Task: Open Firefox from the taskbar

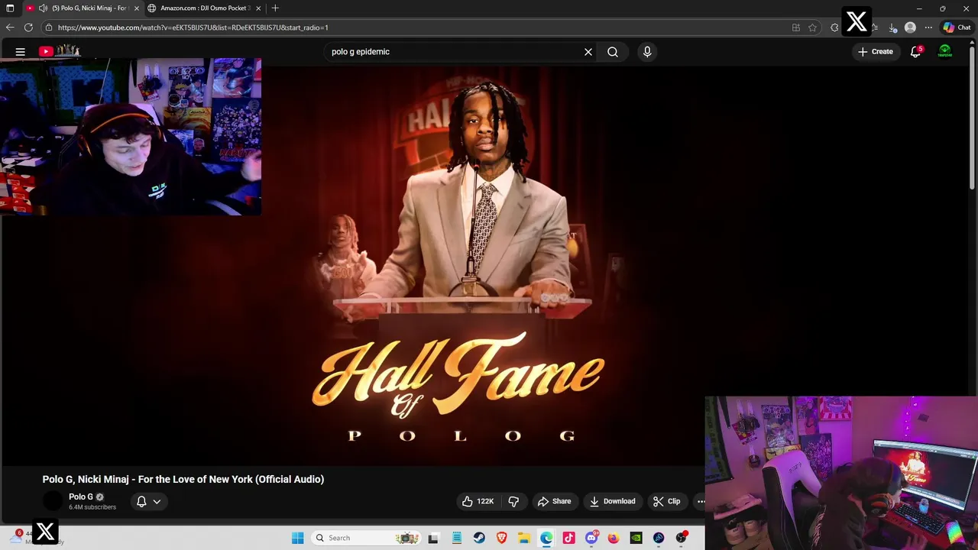Action: [614, 538]
